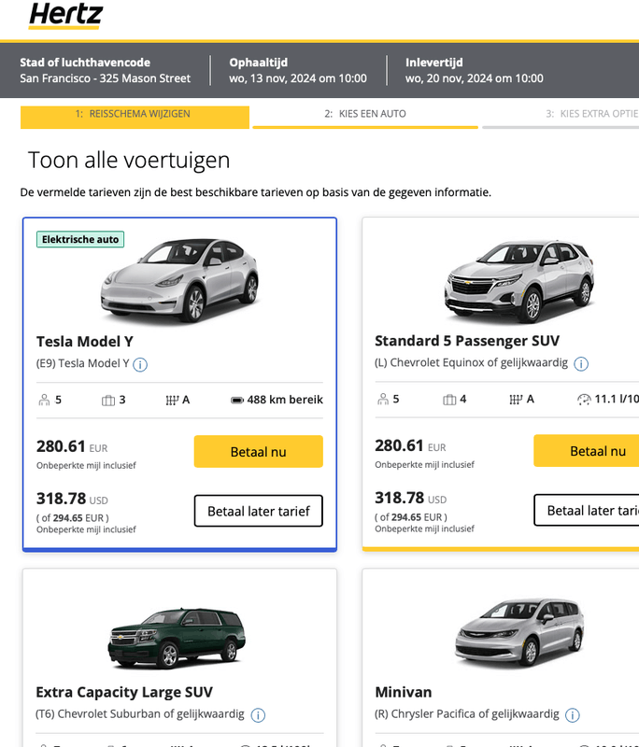Open info icon for Chevrolet Suburban
The height and width of the screenshot is (747, 639).
(x=258, y=715)
